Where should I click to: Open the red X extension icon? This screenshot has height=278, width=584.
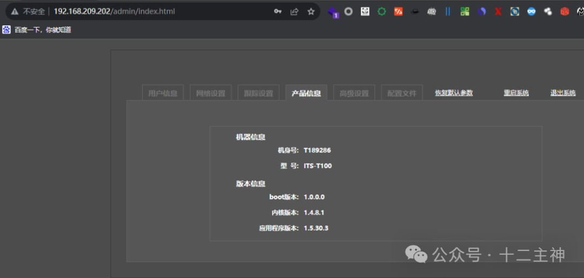pos(498,11)
